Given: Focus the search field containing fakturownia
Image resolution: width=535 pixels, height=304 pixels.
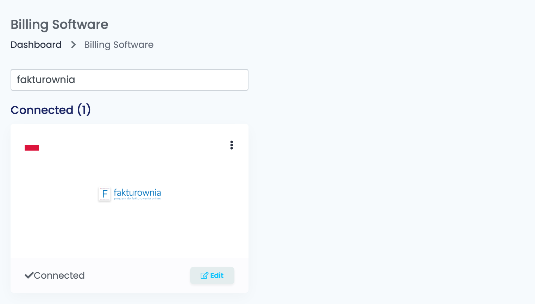Looking at the screenshot, I should [x=130, y=80].
